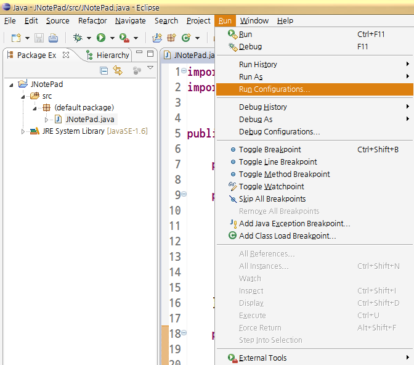Choose Toggle Line Breakpoint entry
Screen dimensions: 414x365
(315, 162)
